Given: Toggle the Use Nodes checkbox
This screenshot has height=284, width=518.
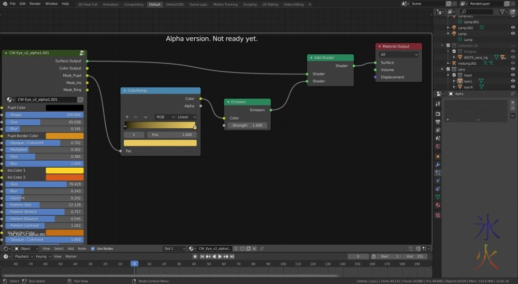Looking at the screenshot, I should (93, 249).
